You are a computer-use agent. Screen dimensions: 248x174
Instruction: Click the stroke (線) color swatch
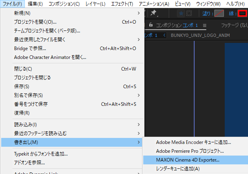242,14
